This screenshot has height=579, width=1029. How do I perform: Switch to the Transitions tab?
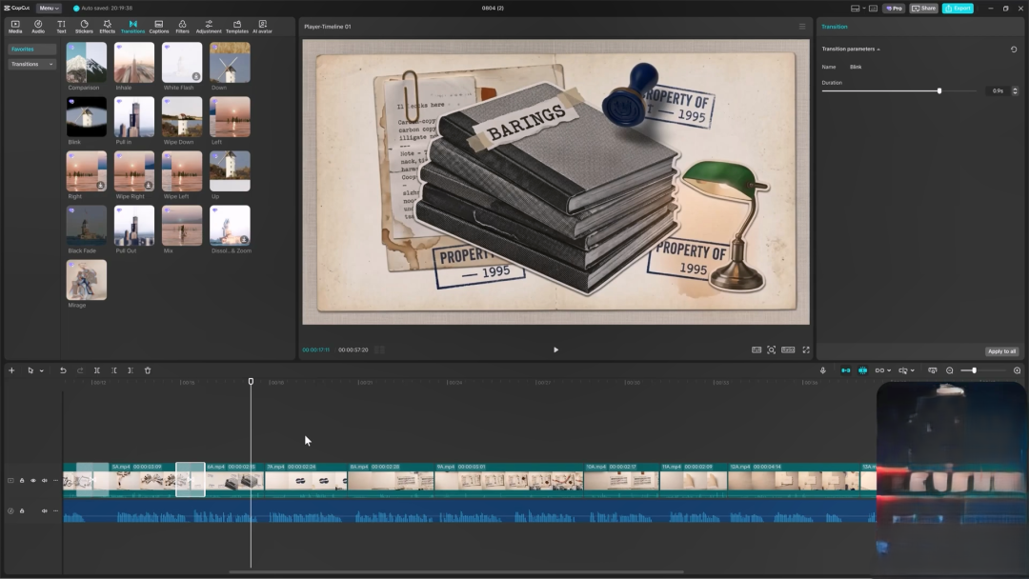[x=132, y=27]
